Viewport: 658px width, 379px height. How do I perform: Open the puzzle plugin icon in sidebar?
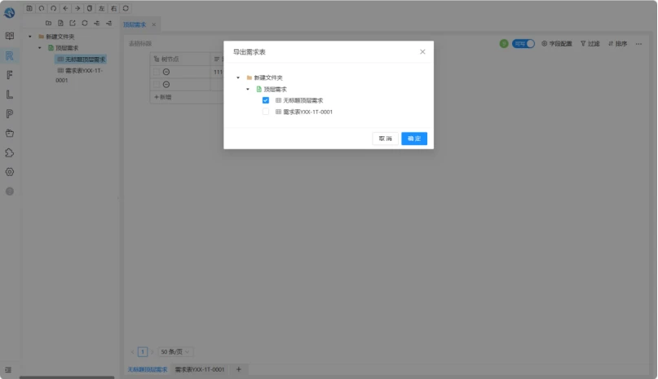click(10, 152)
